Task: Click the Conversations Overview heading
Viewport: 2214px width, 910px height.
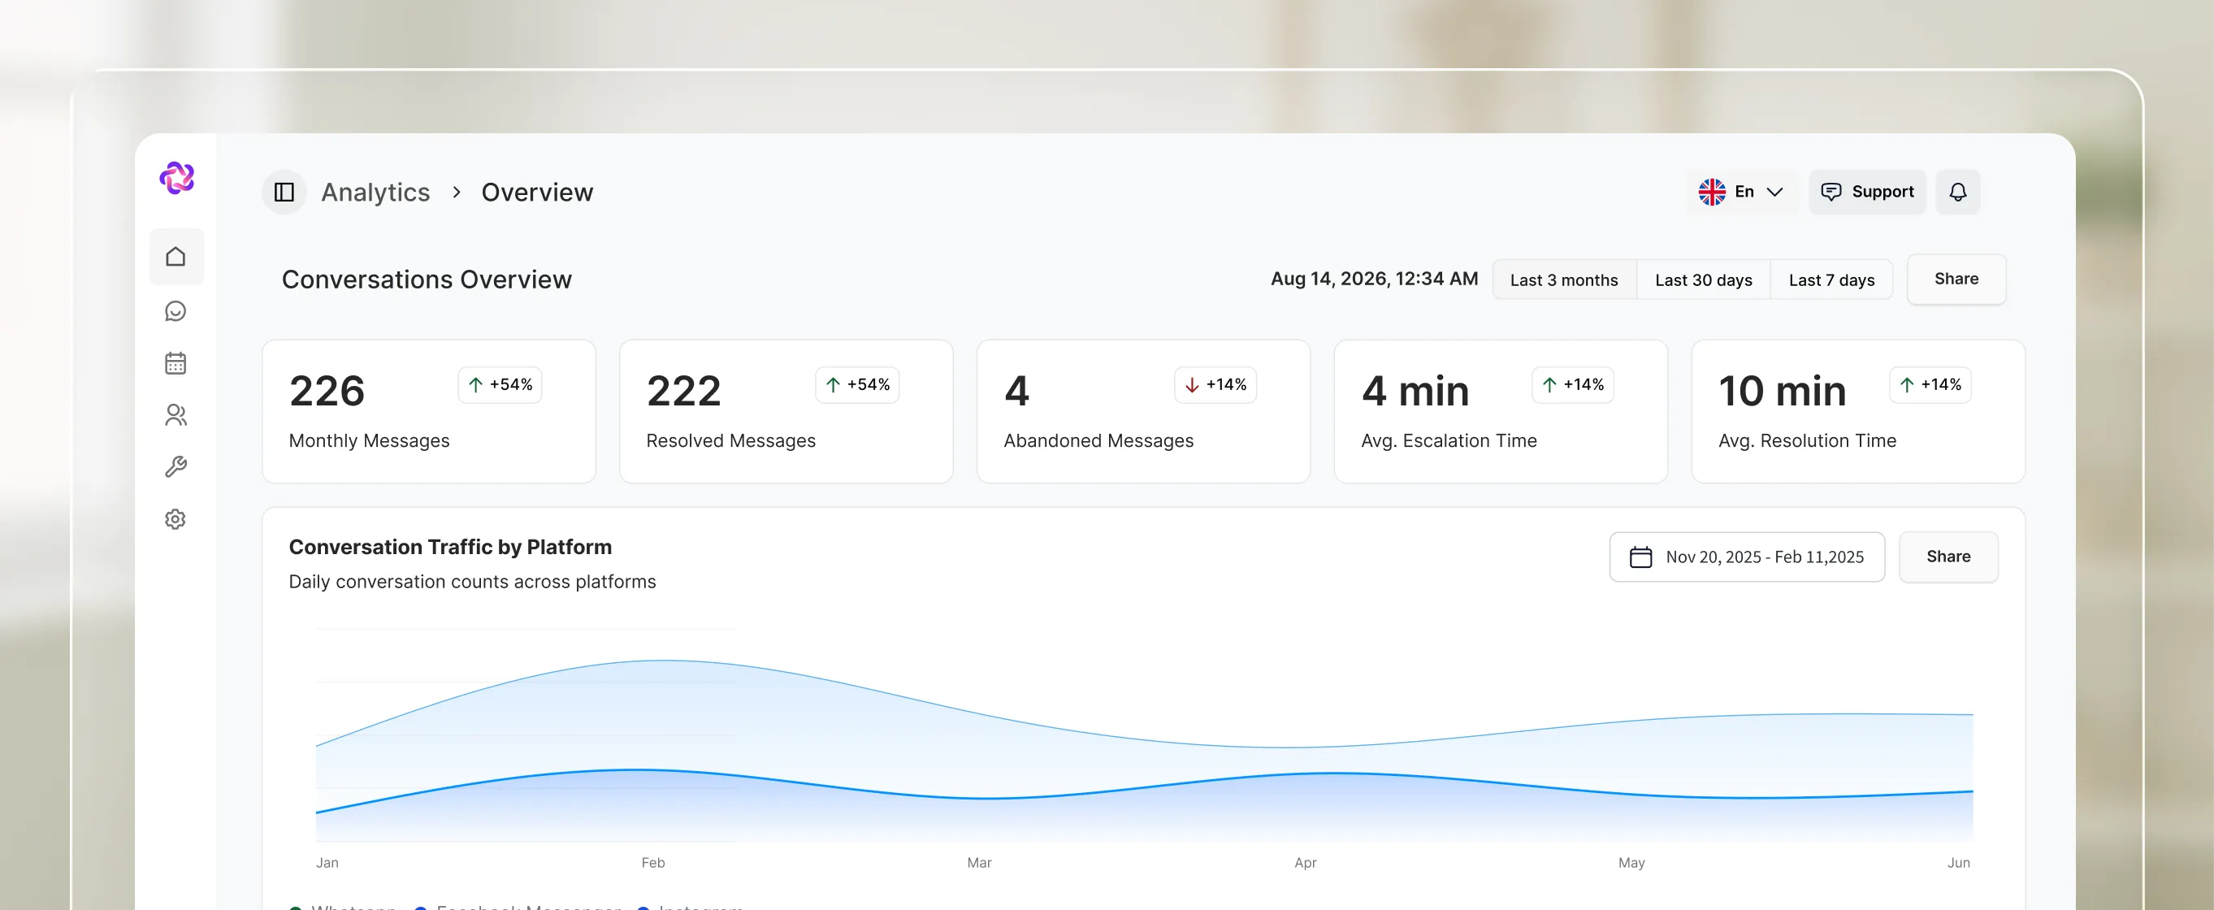Action: pos(427,280)
